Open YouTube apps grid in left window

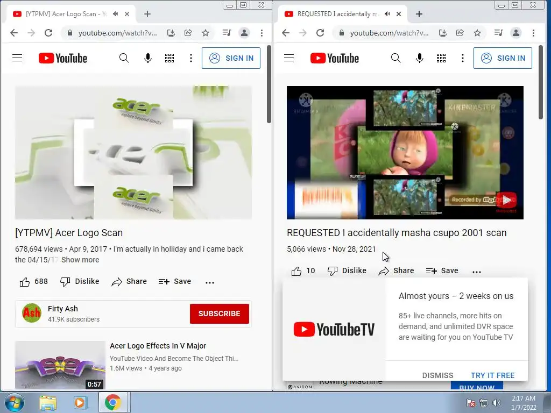169,58
